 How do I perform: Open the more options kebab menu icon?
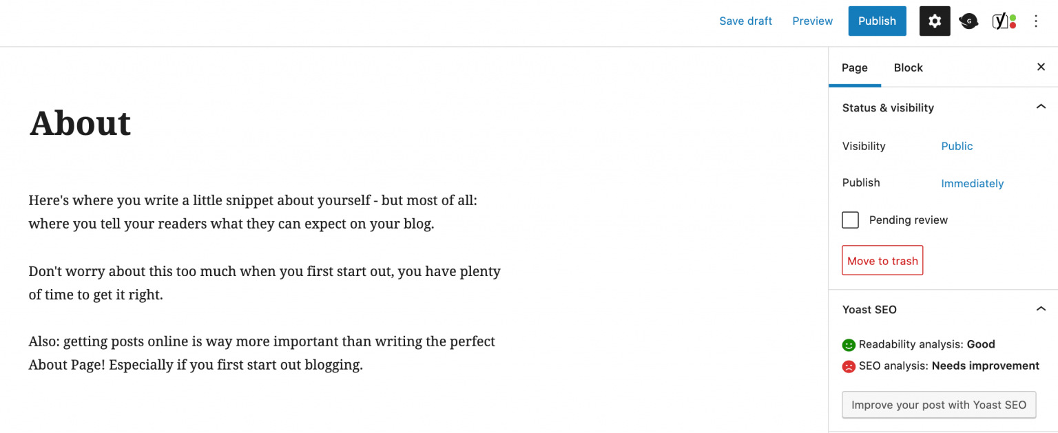point(1036,21)
